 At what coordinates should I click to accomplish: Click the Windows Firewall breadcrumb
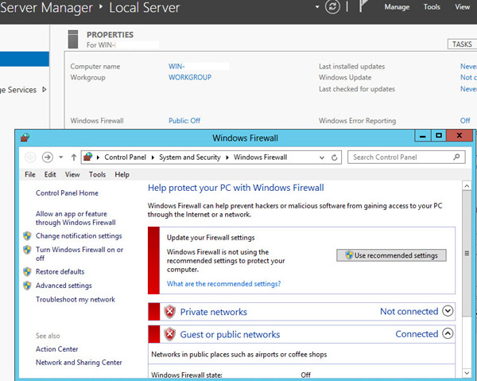(260, 157)
